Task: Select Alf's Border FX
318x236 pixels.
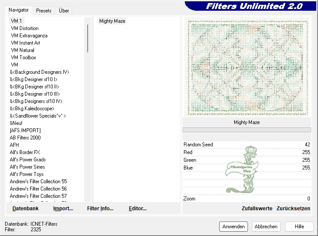Action: (25, 152)
